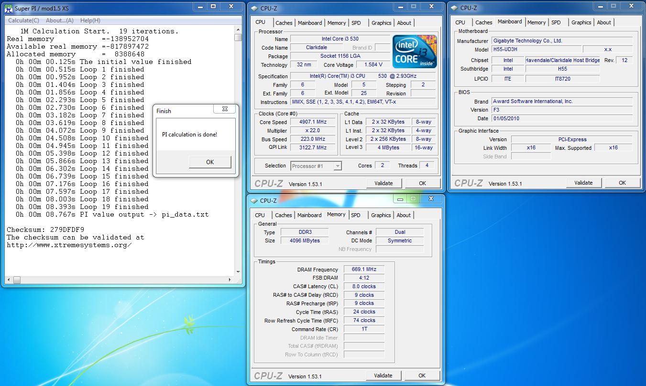
Task: Switch to About tab in CPU window
Action: (404, 23)
